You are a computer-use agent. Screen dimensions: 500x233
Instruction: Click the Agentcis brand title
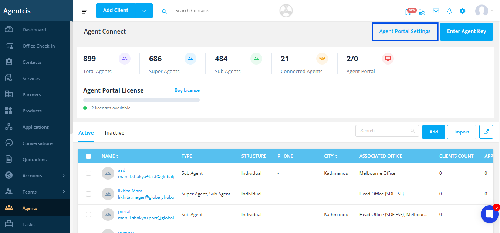[17, 11]
